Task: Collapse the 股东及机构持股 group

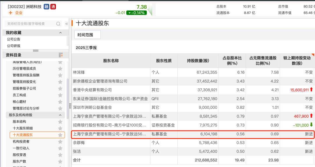Action: [x=61, y=115]
